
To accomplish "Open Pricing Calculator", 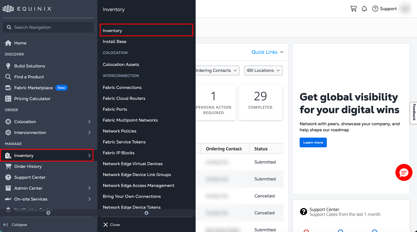I will (x=32, y=99).
